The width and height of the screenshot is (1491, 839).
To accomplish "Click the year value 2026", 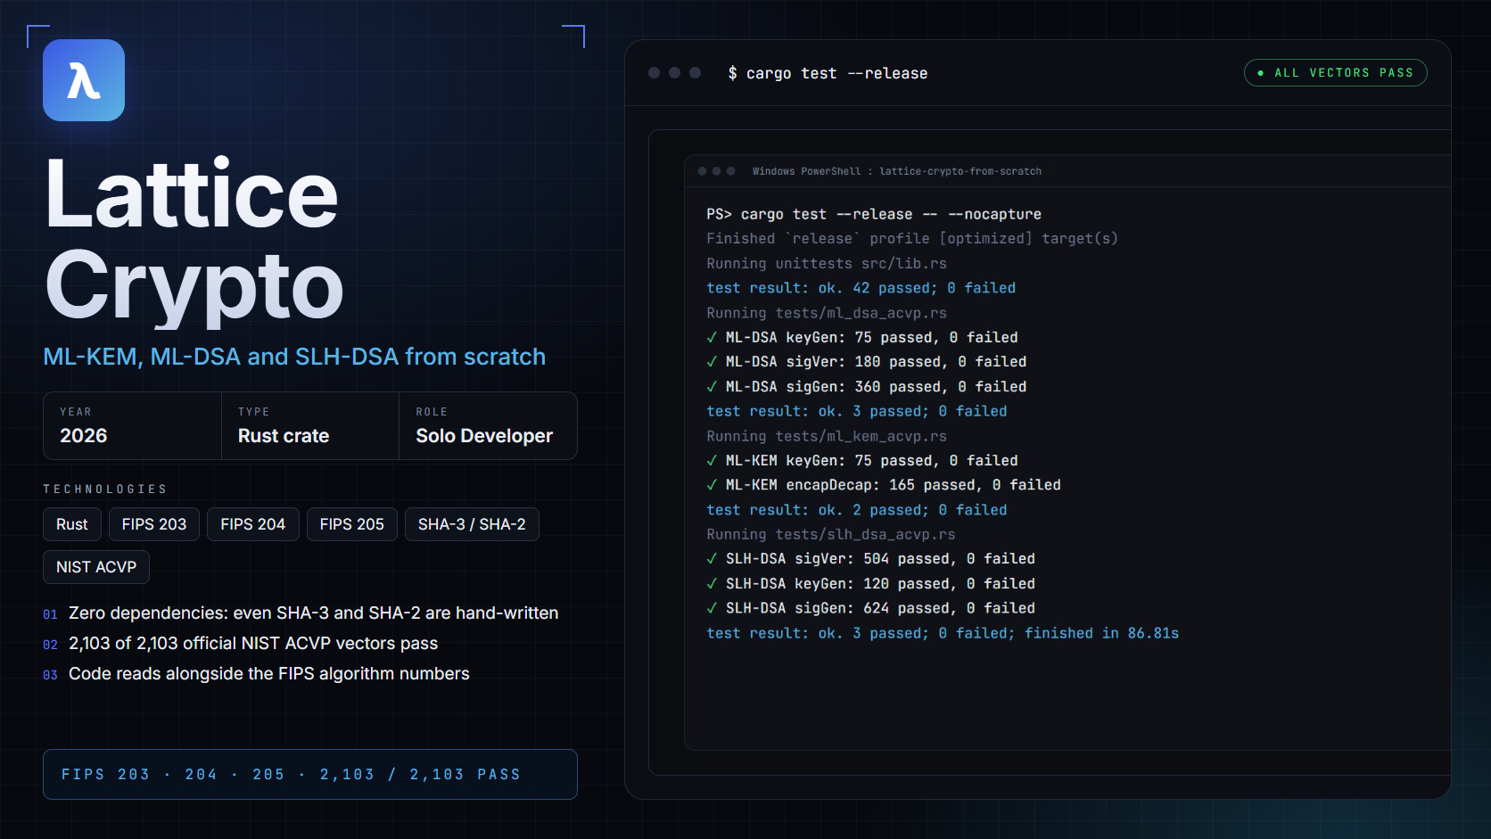I will coord(84,436).
